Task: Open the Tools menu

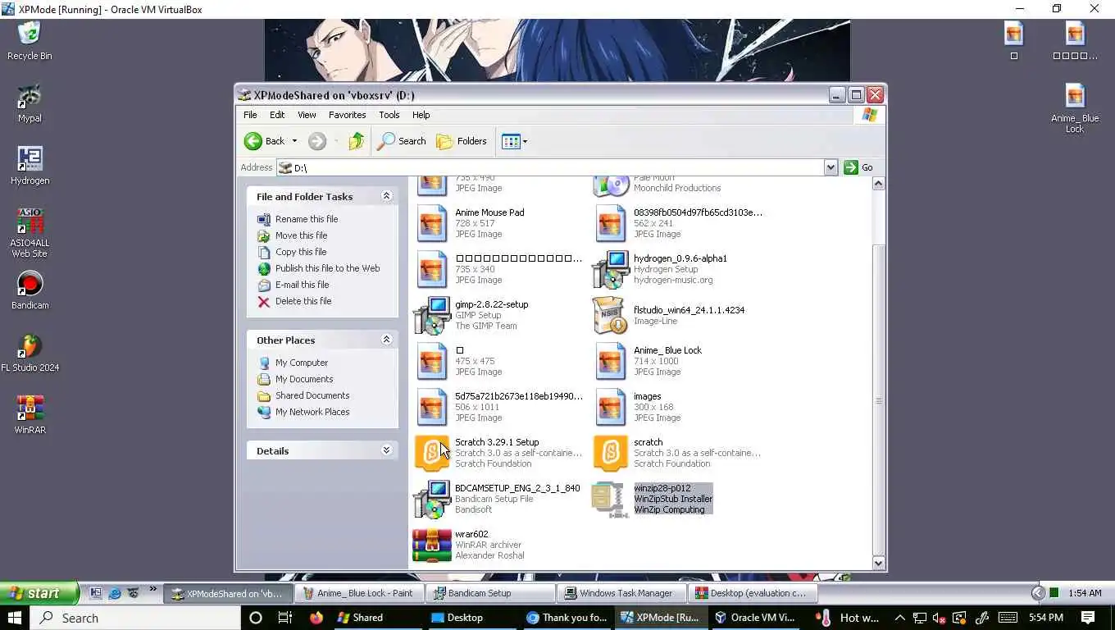Action: click(x=389, y=115)
